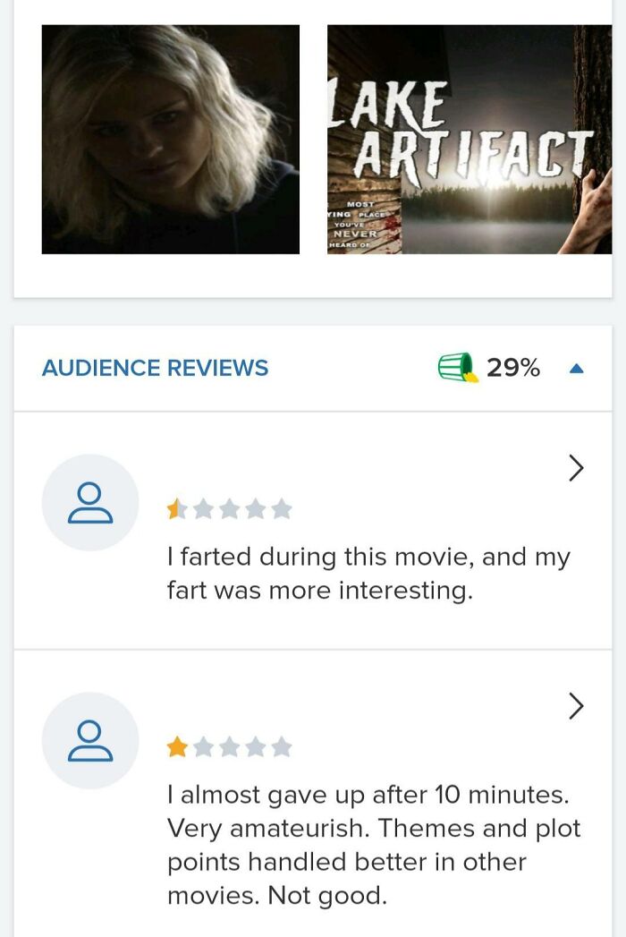Click the middle gray star of the second review
This screenshot has height=937, width=626.
(228, 745)
